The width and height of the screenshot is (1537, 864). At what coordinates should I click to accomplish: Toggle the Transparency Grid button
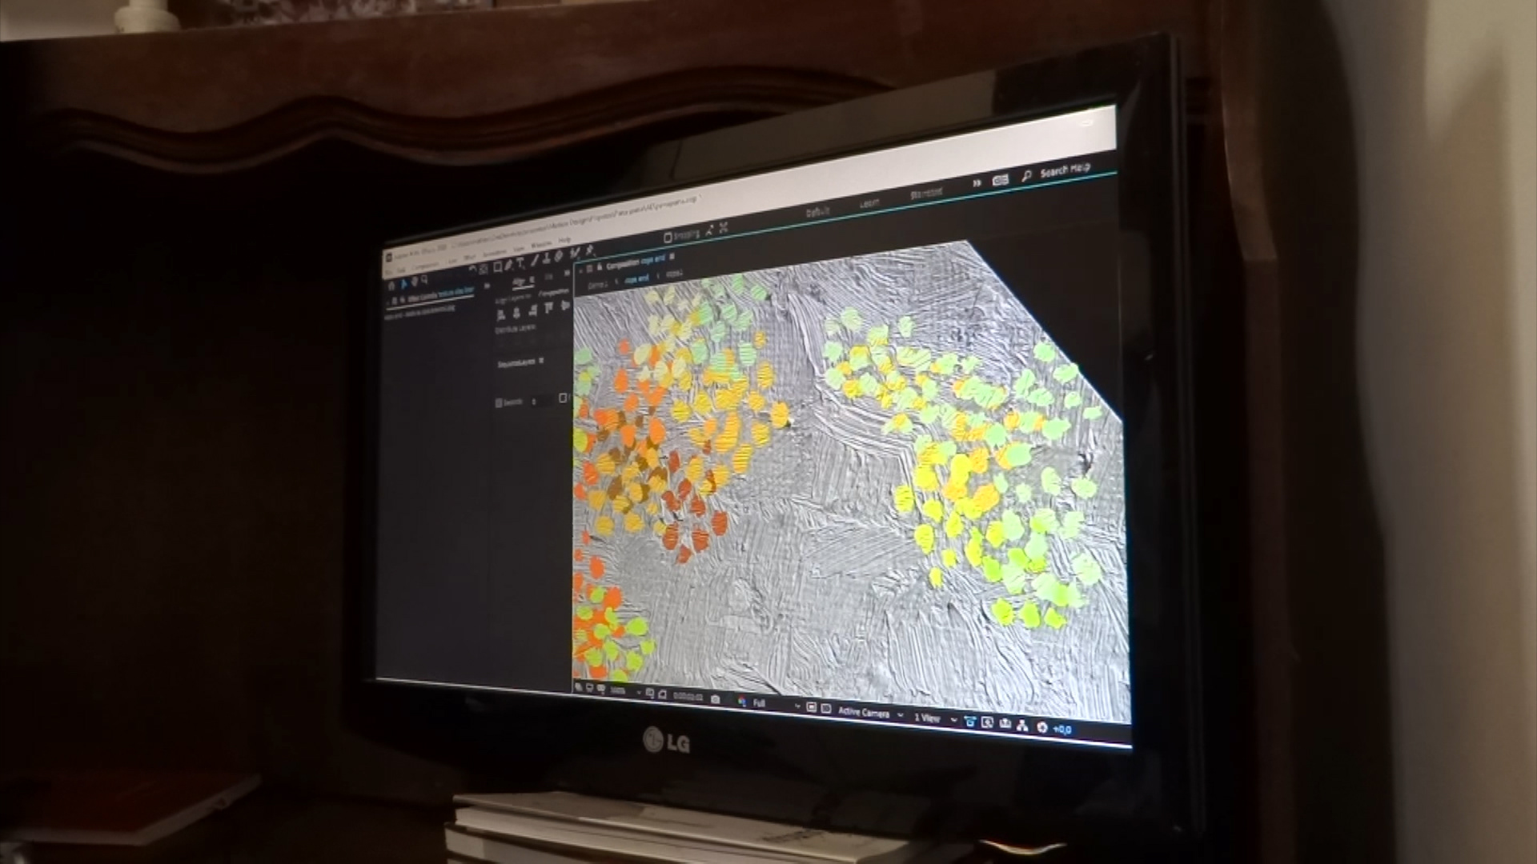tap(826, 709)
